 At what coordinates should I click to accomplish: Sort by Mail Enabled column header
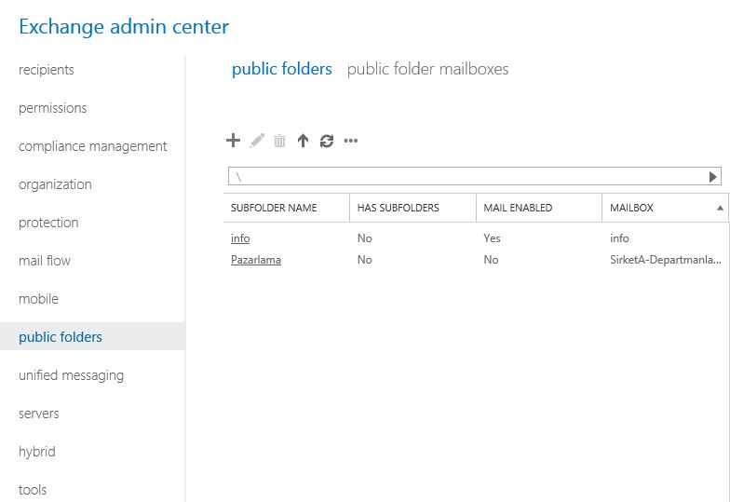518,208
